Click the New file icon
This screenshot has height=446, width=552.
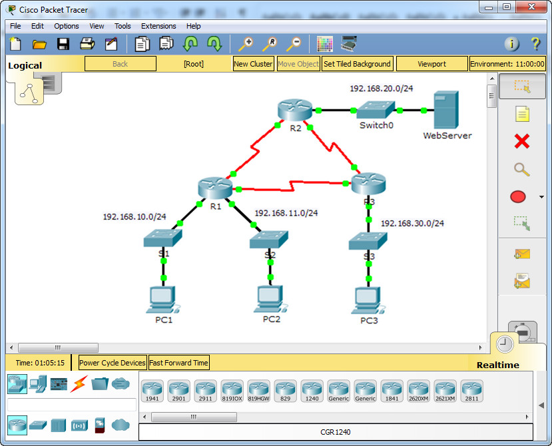(x=15, y=44)
